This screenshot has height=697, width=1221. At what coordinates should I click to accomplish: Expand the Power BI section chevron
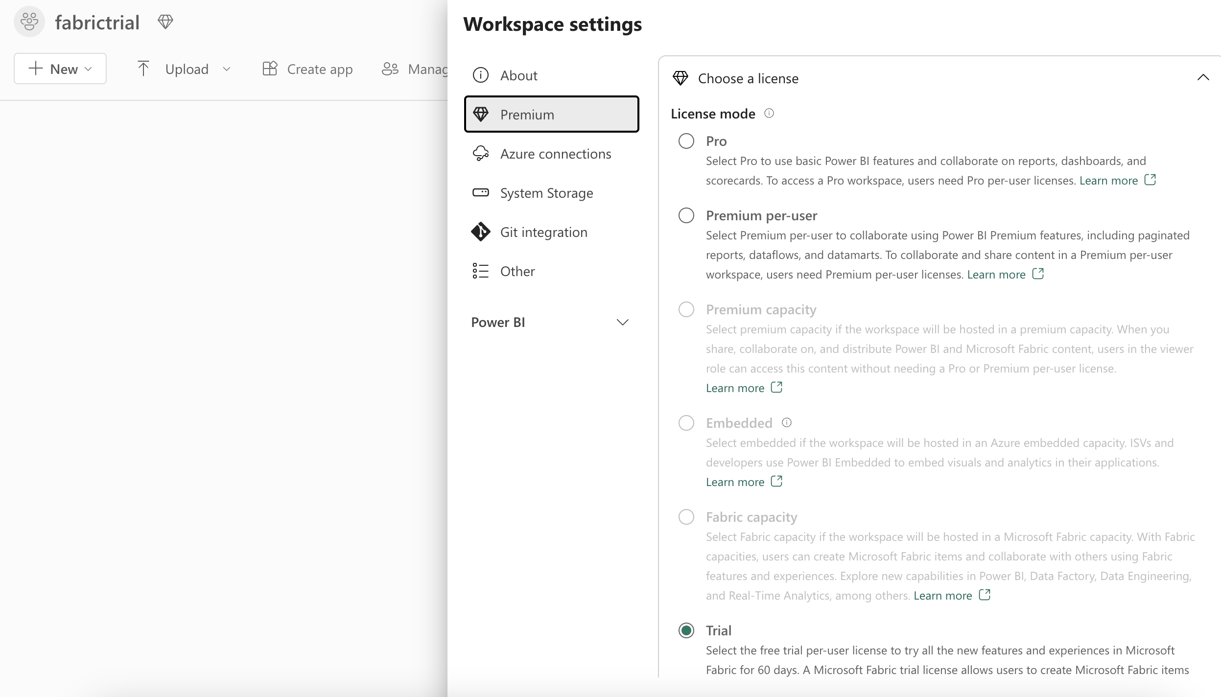[622, 322]
